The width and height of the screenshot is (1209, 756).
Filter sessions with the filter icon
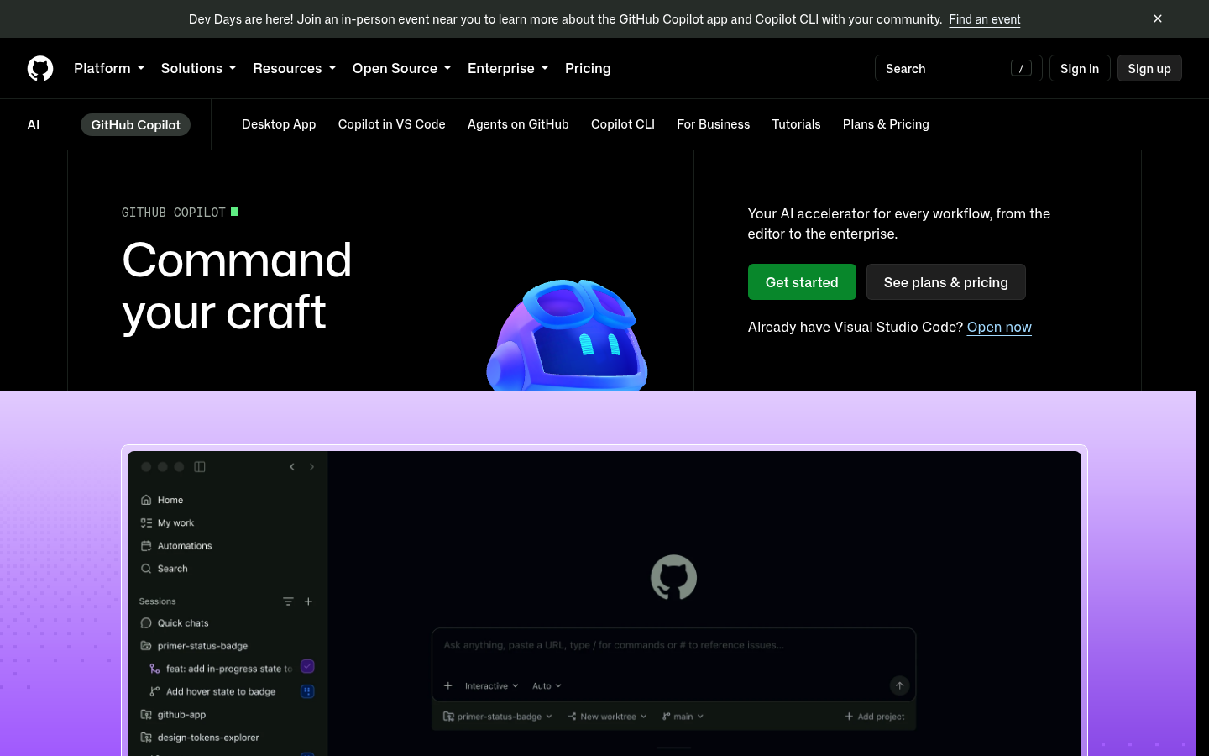click(288, 601)
